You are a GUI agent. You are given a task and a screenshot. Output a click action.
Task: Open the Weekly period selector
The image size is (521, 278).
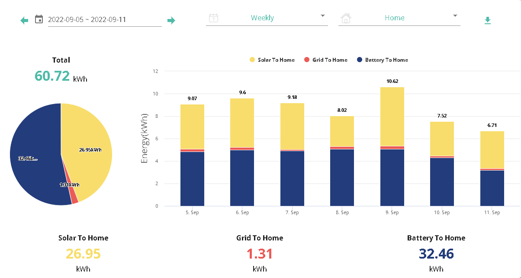(267, 18)
